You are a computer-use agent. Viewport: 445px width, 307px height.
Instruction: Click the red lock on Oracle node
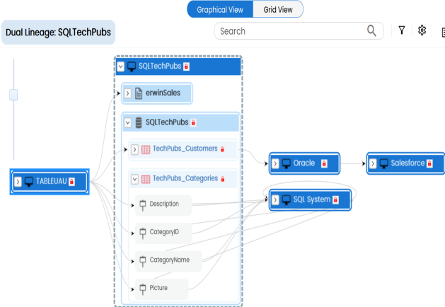point(324,163)
